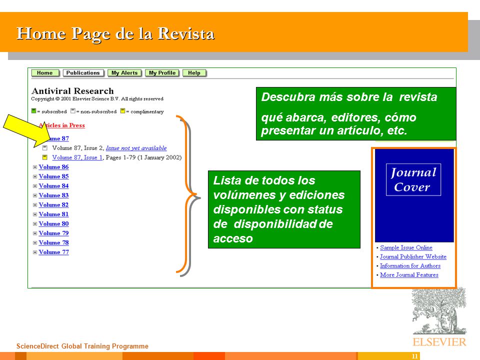Open the Volume 79 link
The image size is (480, 360).
point(53,233)
